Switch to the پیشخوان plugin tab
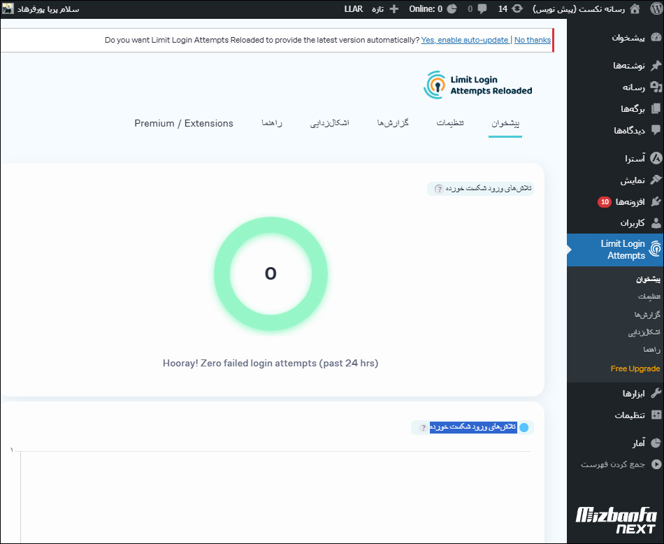The height and width of the screenshot is (544, 664). [x=505, y=123]
